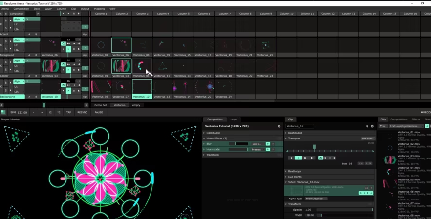The height and width of the screenshot is (219, 431).
Task: Switch to the Layer properties tab
Action: 234,119
